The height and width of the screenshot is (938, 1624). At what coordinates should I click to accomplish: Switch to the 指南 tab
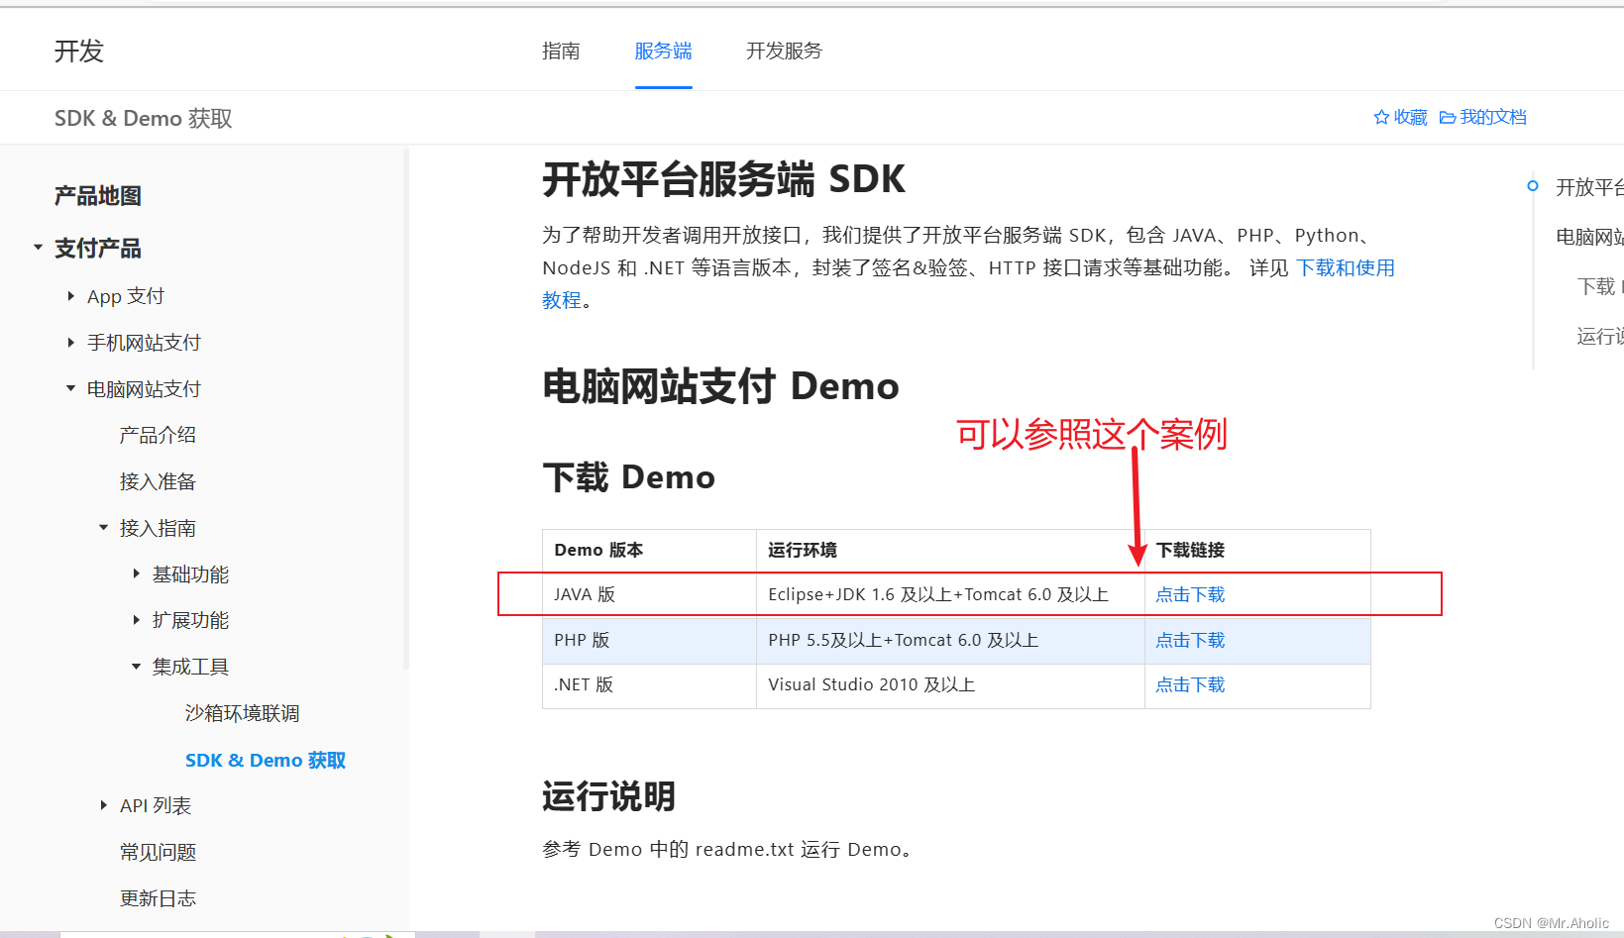(561, 51)
